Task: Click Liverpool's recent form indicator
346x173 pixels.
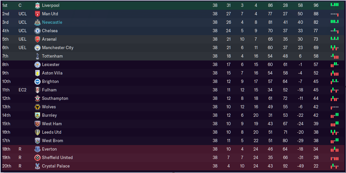Action: click(335, 5)
